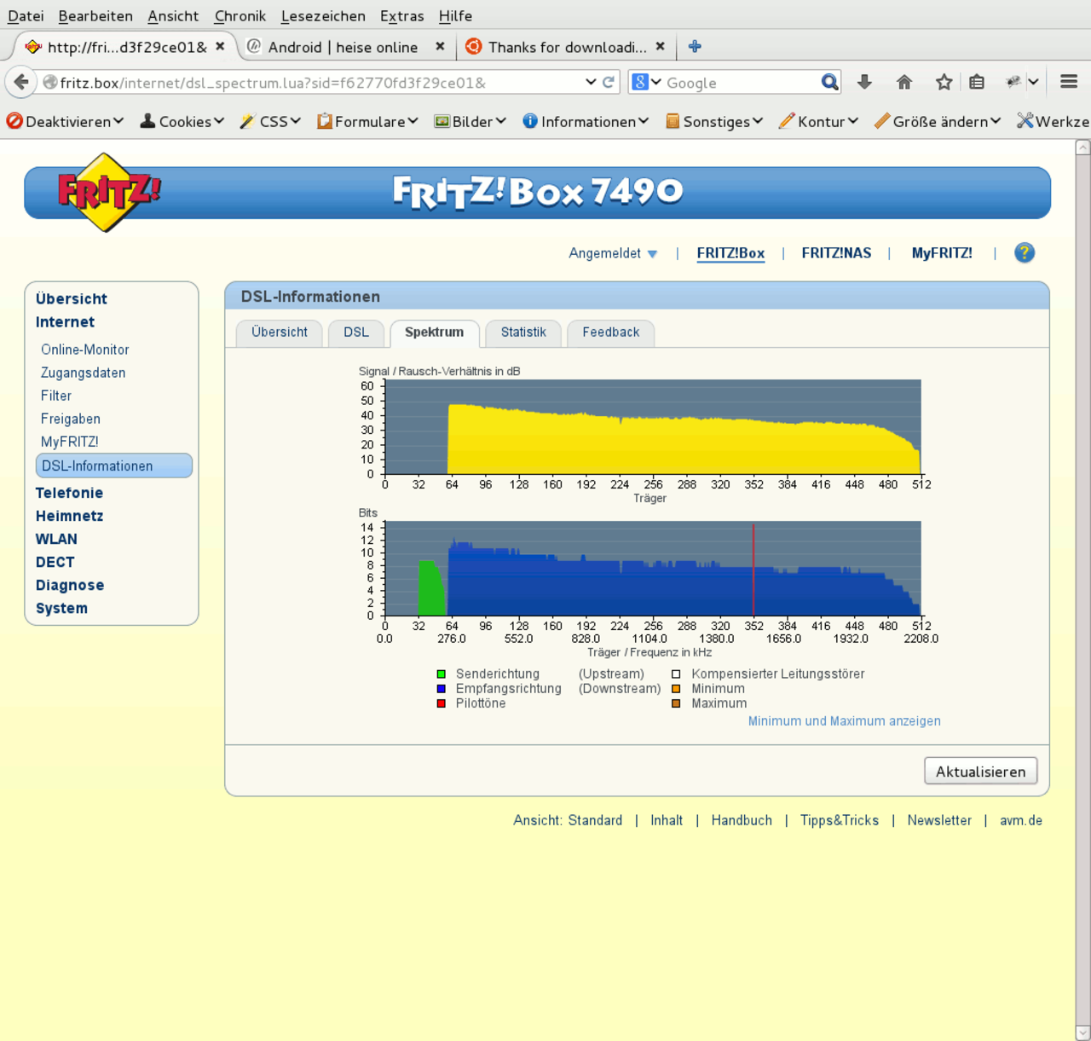The width and height of the screenshot is (1091, 1041).
Task: Click the green Senderichtung legend swatch
Action: tap(441, 674)
